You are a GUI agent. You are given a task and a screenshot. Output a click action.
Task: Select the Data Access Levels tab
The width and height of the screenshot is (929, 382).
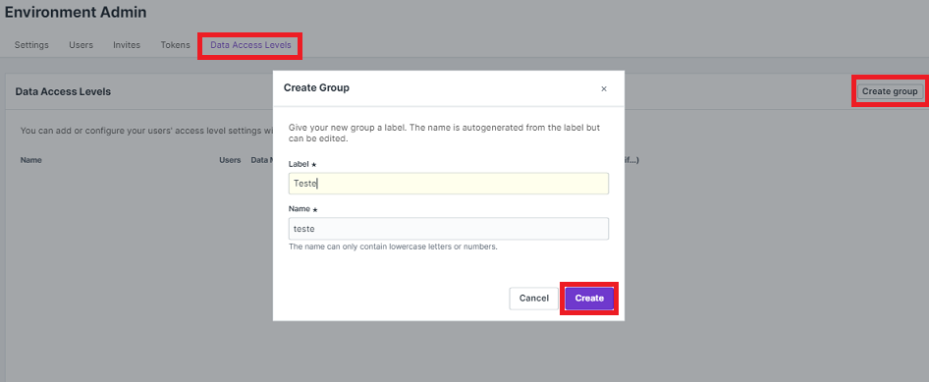tap(250, 45)
